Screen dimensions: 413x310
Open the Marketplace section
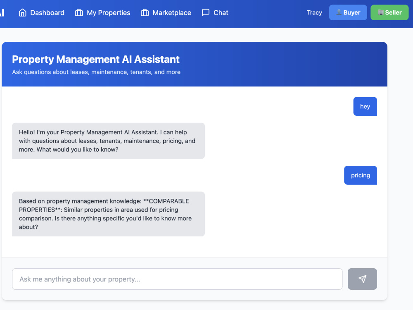pos(166,13)
